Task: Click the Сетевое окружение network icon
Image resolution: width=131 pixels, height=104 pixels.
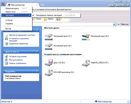Action: [7, 56]
